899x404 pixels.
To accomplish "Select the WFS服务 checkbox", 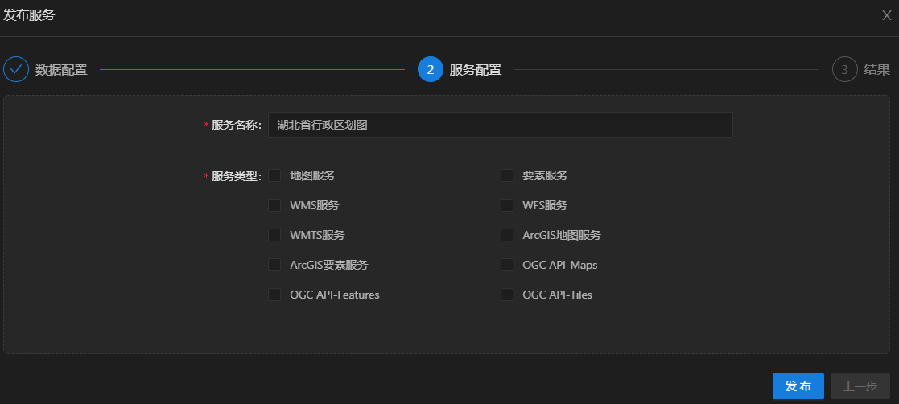I will coord(507,205).
